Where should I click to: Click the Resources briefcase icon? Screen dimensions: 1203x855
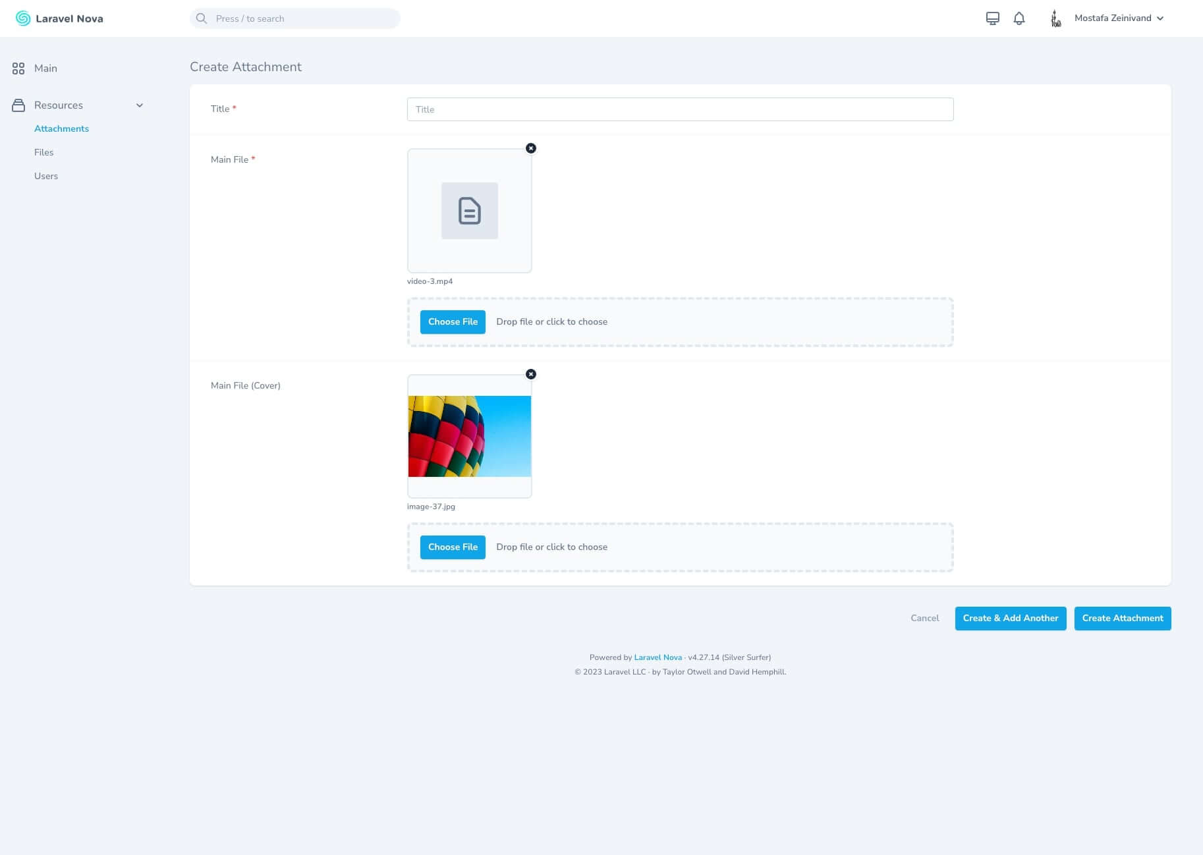[18, 105]
